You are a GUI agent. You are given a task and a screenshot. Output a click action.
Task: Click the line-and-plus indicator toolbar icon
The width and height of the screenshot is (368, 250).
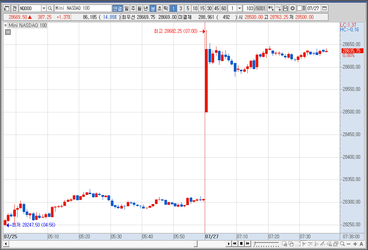[278, 8]
